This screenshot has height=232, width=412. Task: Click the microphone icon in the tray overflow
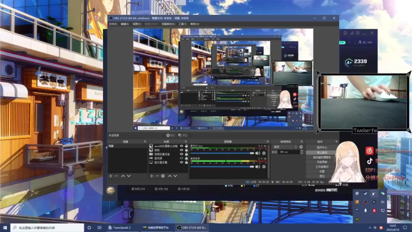(x=366, y=210)
